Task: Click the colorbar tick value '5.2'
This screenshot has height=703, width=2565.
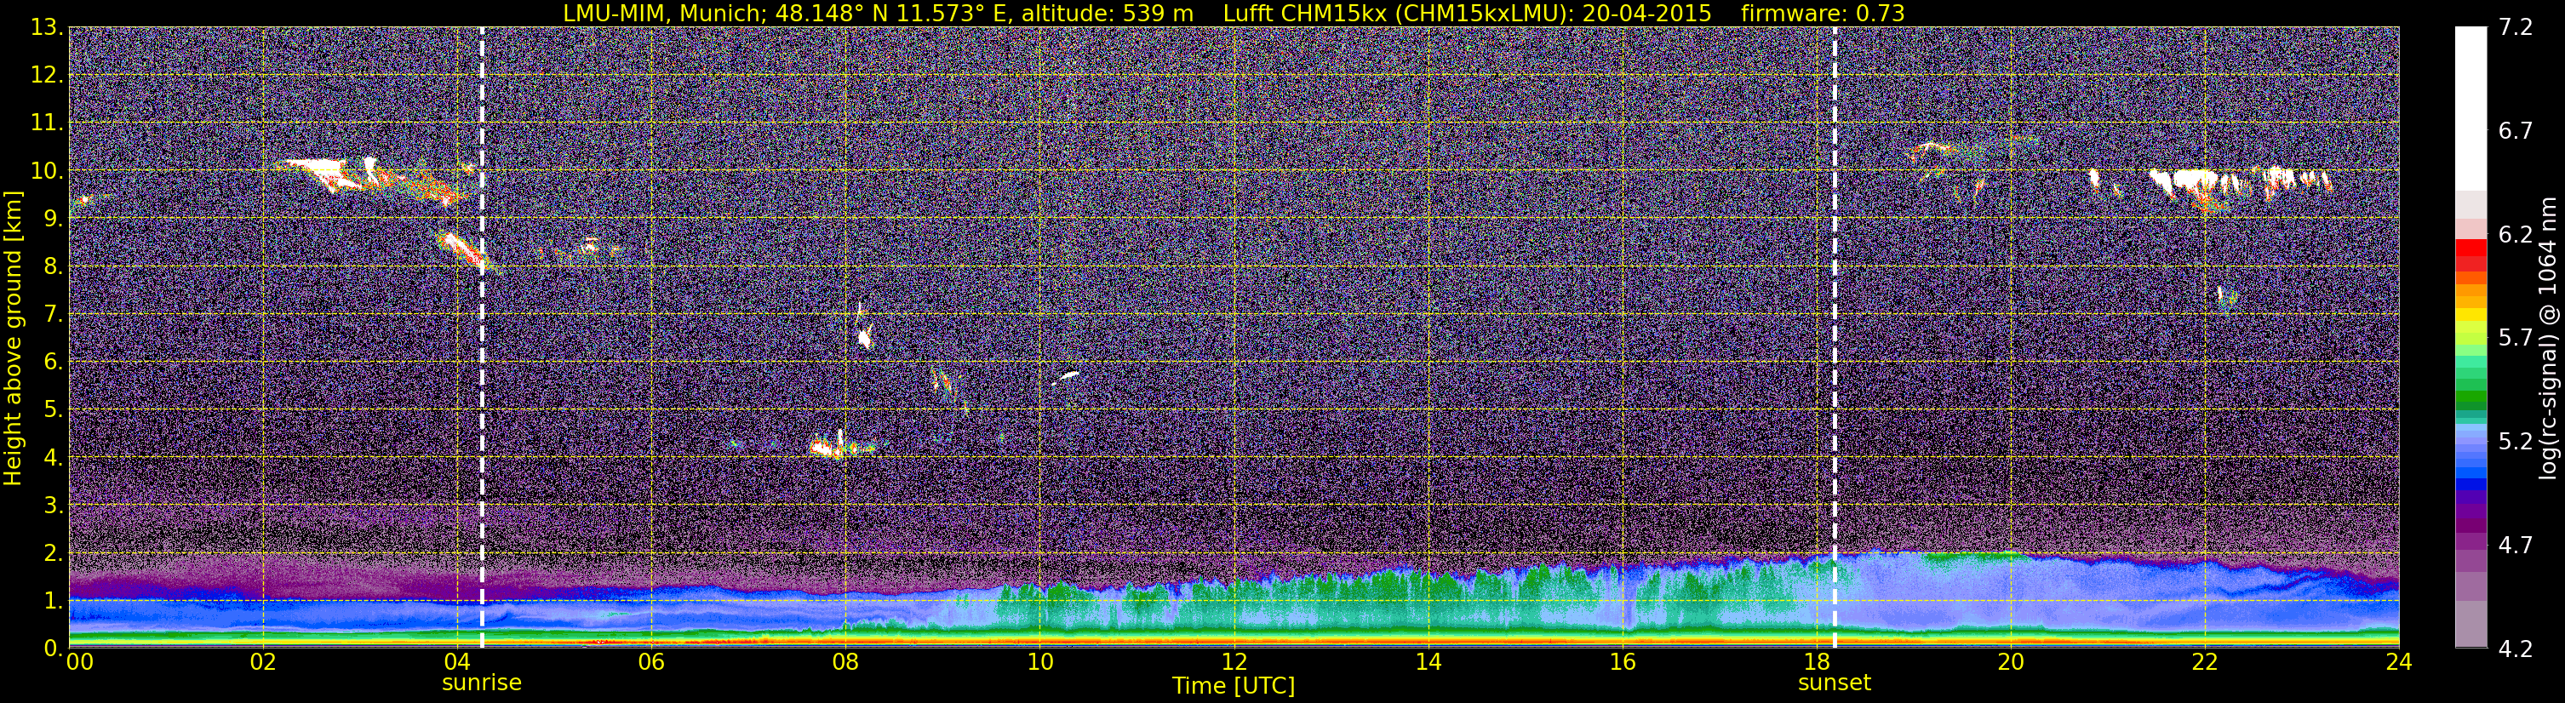Action: [x=2516, y=442]
